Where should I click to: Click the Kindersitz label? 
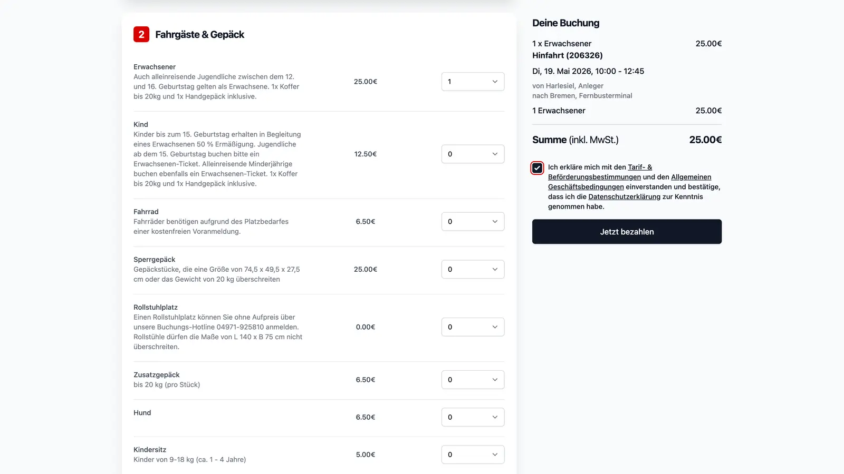tap(150, 450)
